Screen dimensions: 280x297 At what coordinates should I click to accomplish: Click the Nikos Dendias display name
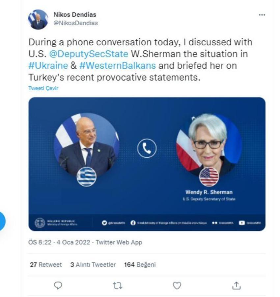75,14
